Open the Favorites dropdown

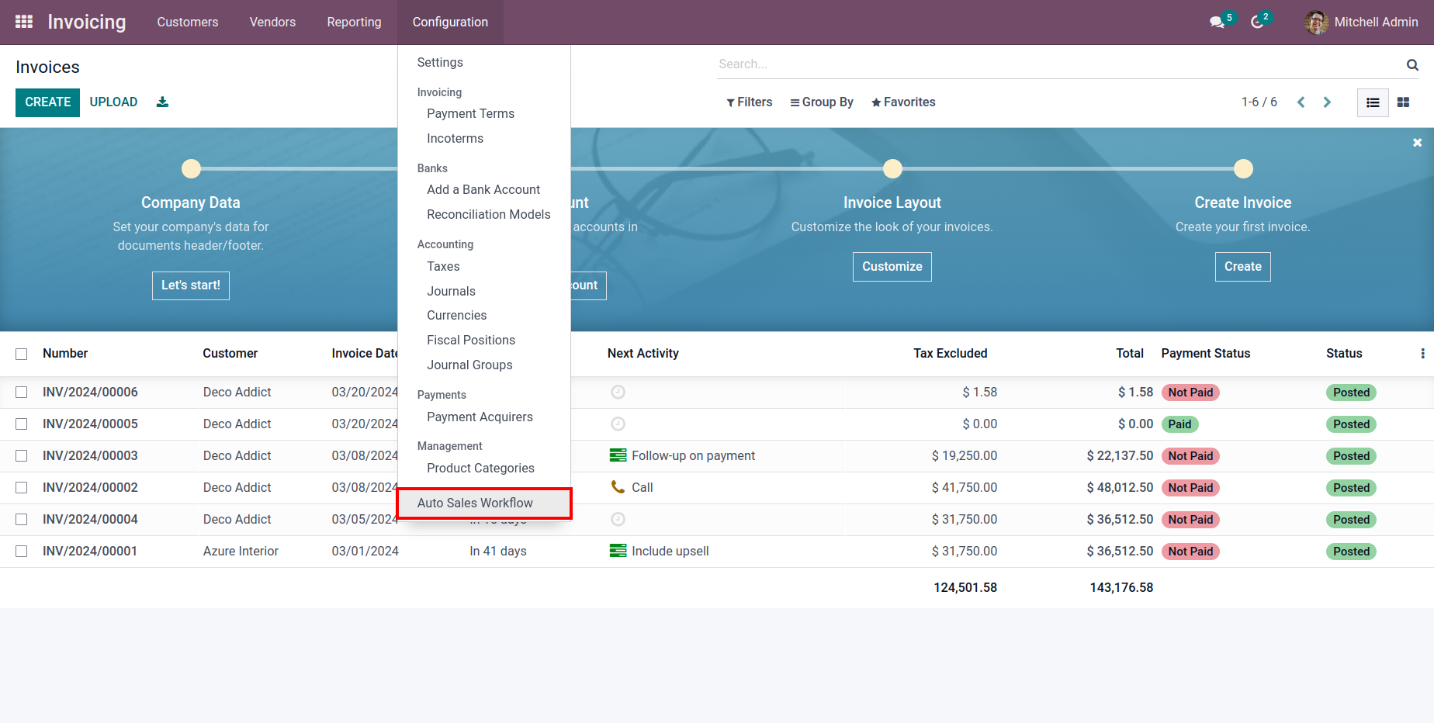pyautogui.click(x=903, y=102)
